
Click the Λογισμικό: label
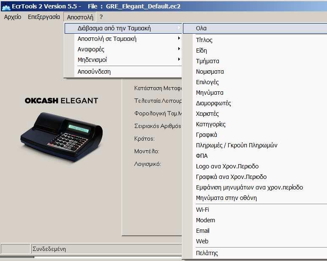[147, 164]
